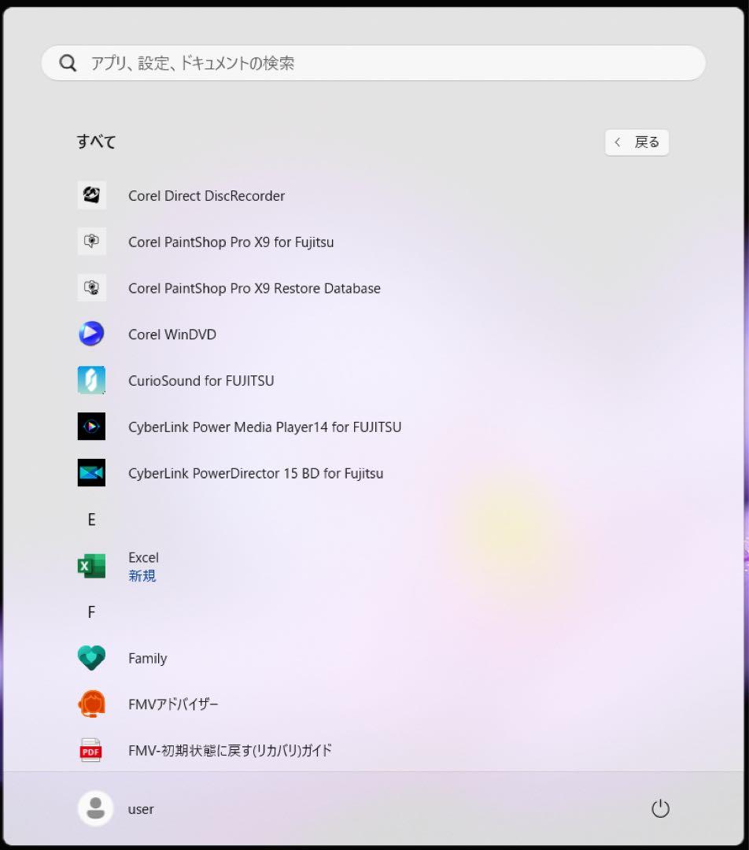The width and height of the screenshot is (749, 850).
Task: Open Corel PaintShop Pro X9 Restore Database
Action: [x=254, y=288]
